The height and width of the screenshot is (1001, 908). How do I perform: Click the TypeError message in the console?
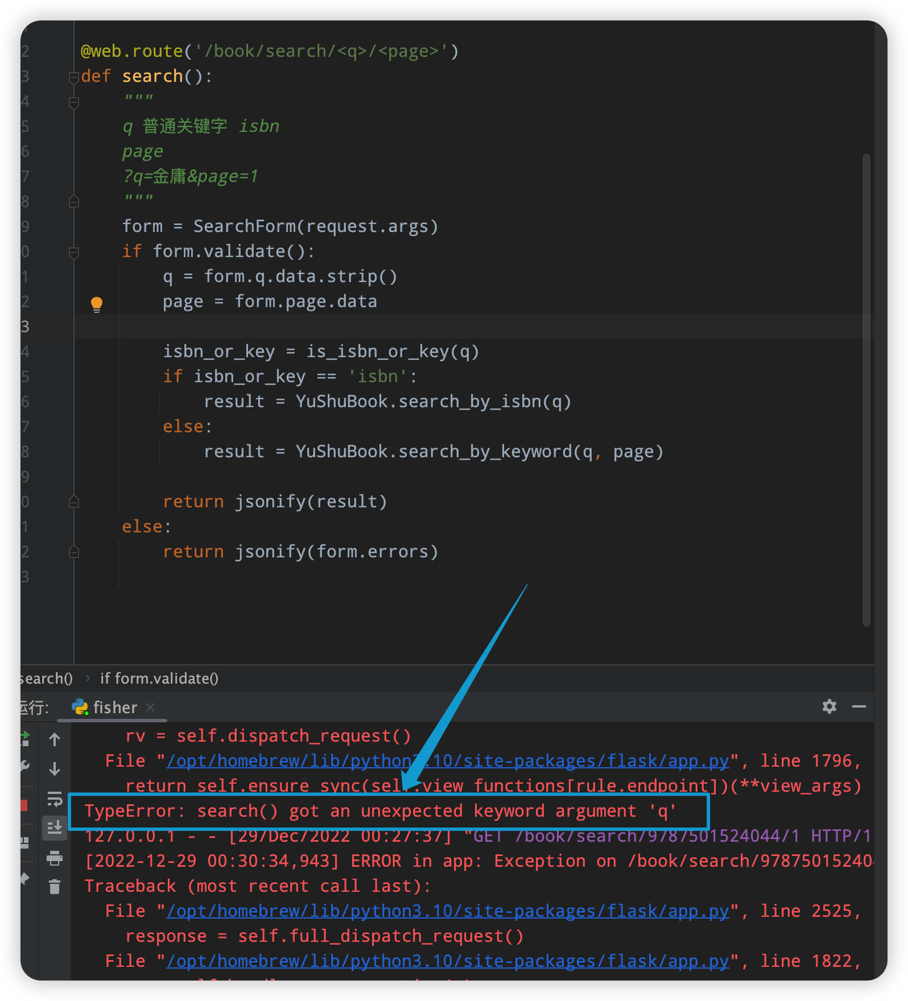click(380, 811)
